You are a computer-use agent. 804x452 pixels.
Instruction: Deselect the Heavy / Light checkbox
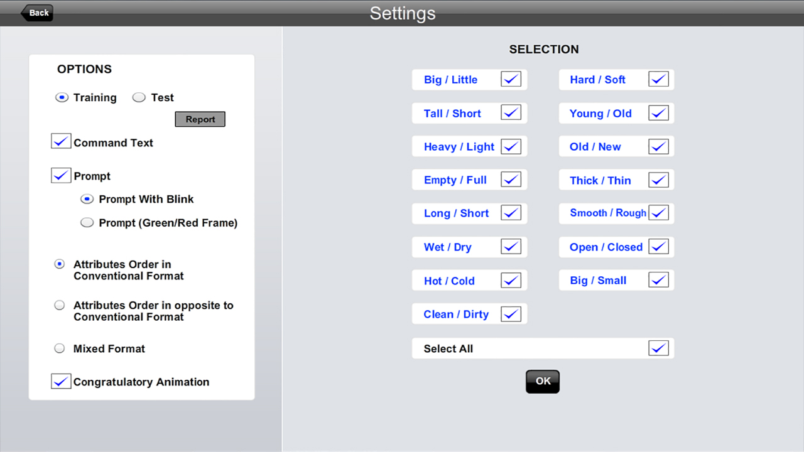(x=511, y=146)
